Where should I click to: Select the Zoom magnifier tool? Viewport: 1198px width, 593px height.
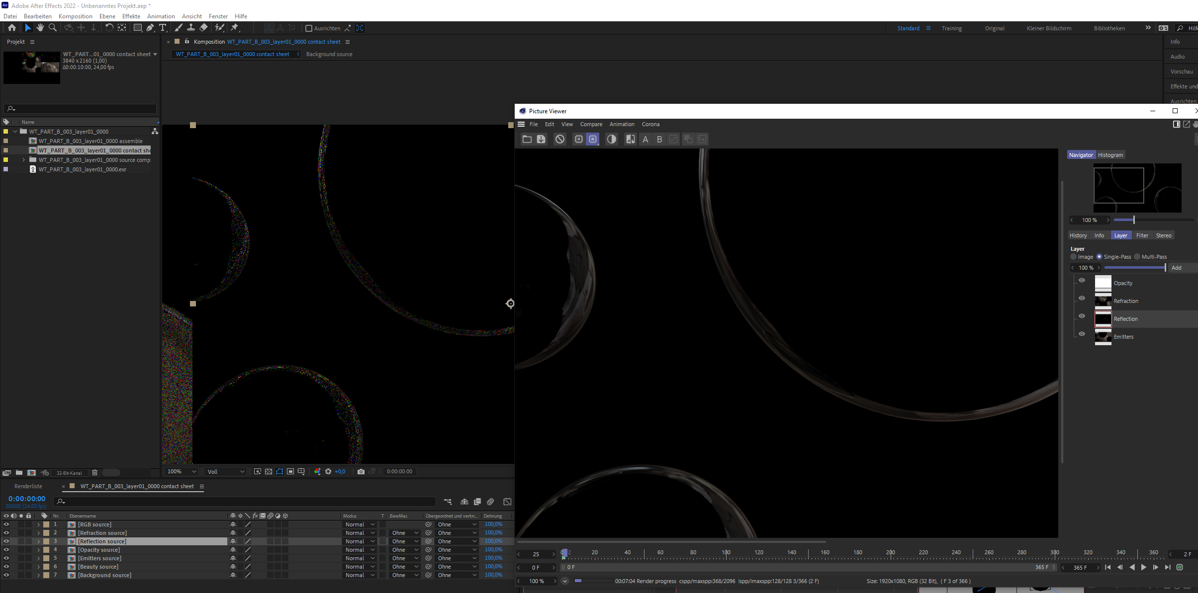click(x=53, y=28)
